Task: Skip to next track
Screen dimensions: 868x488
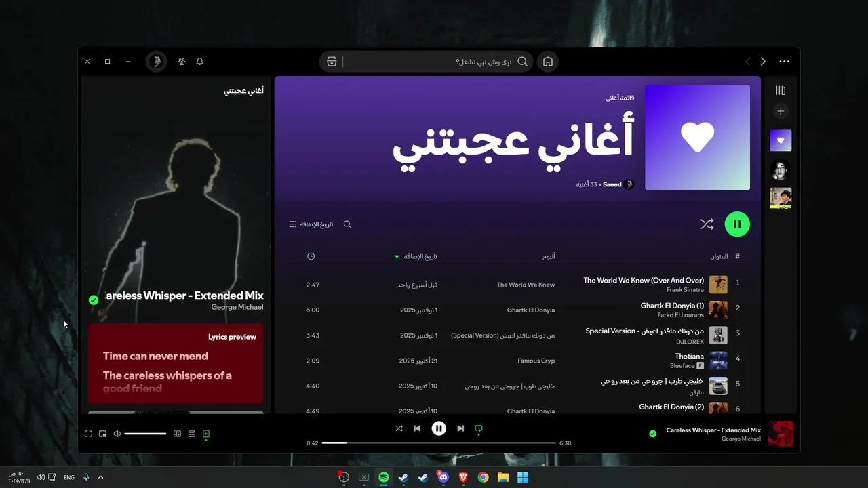Action: pos(460,428)
